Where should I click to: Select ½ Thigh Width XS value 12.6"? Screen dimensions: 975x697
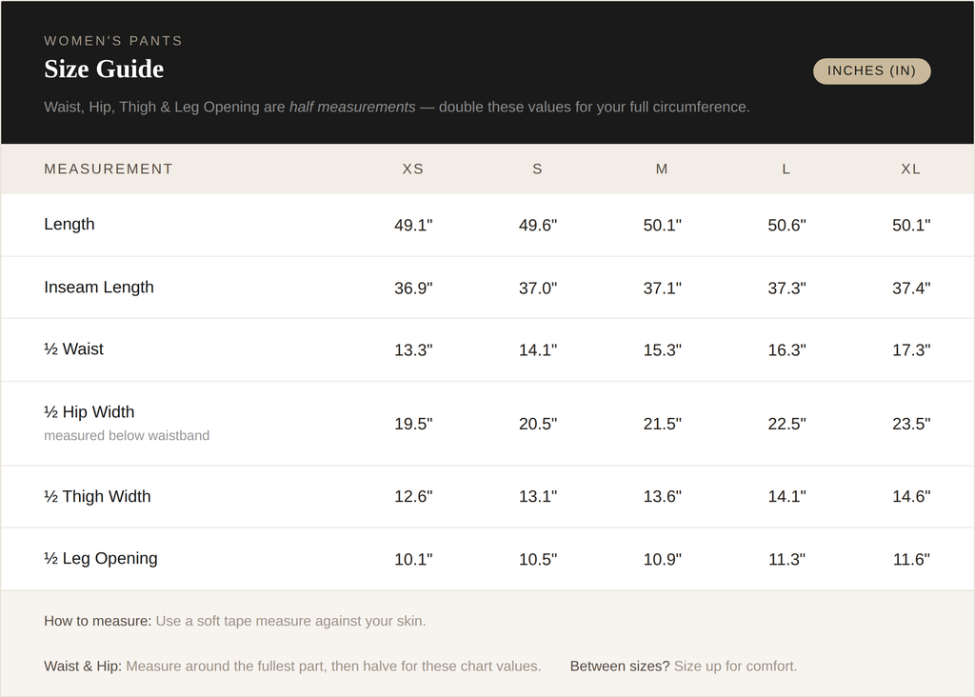click(413, 497)
